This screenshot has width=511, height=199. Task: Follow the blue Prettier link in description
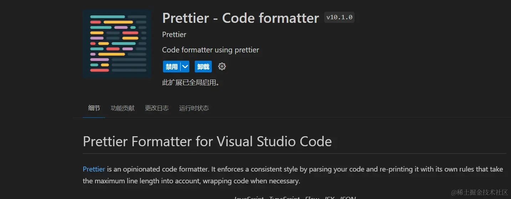[94, 169]
